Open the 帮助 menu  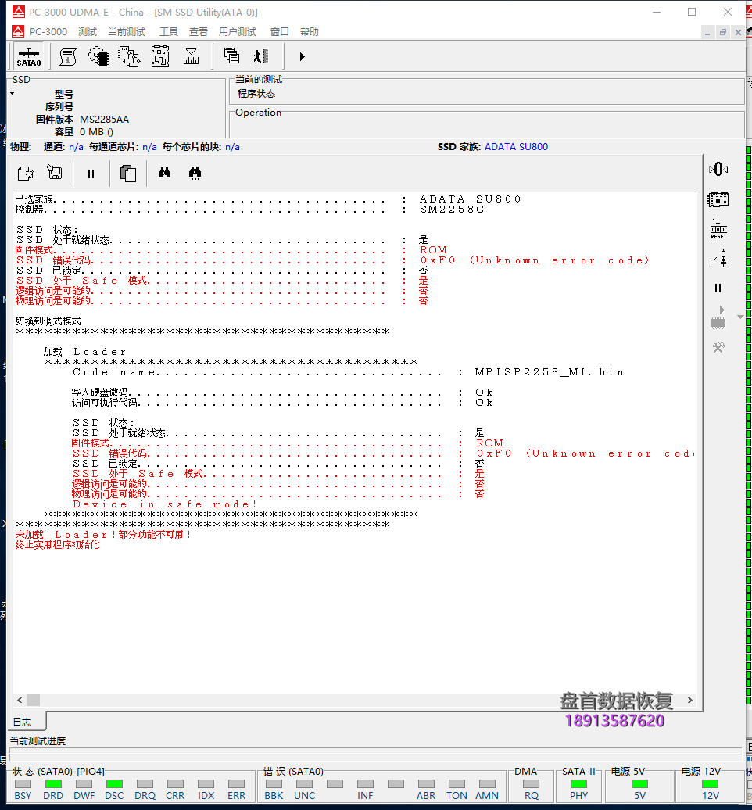click(310, 32)
